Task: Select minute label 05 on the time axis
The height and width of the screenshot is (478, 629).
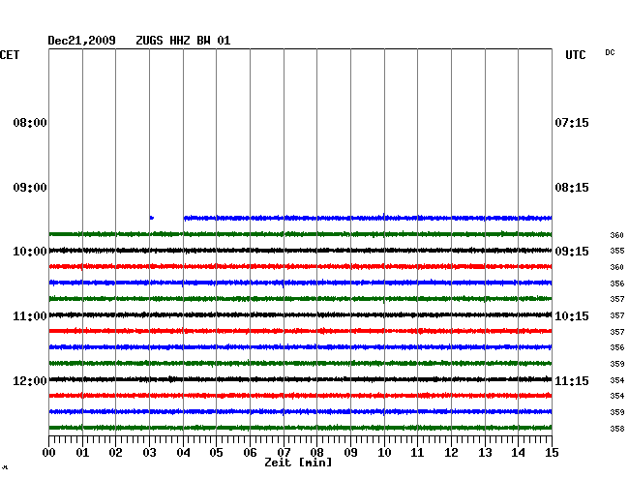Action: click(216, 453)
